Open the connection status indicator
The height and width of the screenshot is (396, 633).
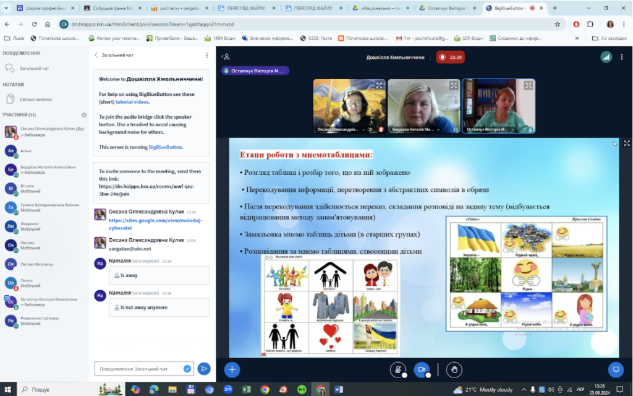[606, 57]
